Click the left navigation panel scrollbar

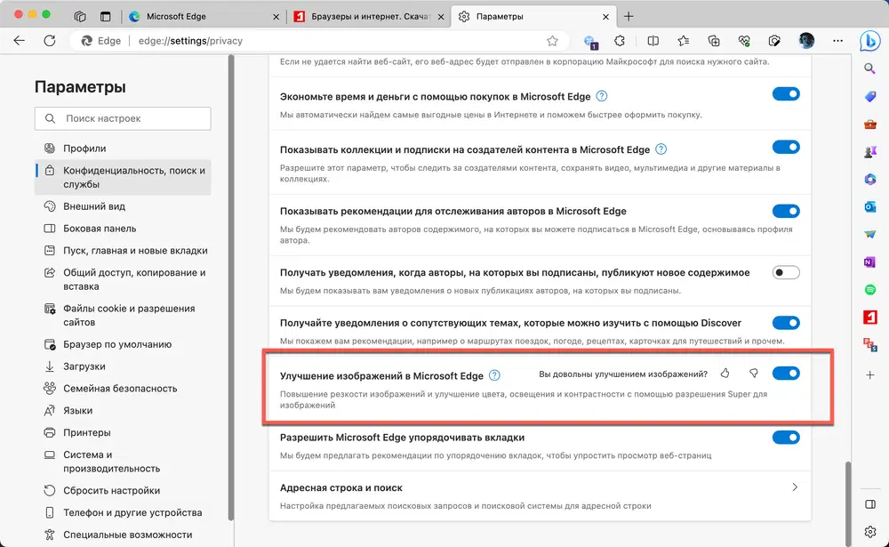tap(231, 287)
